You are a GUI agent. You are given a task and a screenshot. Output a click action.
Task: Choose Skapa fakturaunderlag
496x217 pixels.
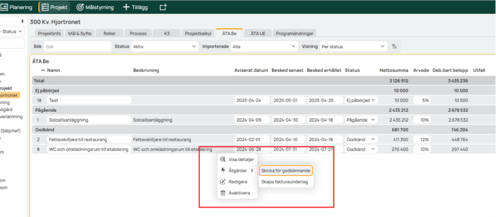284,182
